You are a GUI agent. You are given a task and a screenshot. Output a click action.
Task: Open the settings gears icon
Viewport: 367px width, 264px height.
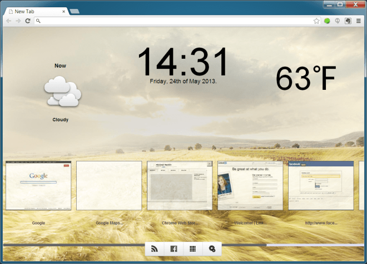pos(212,249)
